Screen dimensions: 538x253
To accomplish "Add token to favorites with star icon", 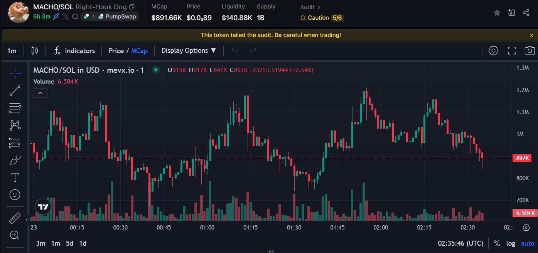I will click(497, 13).
